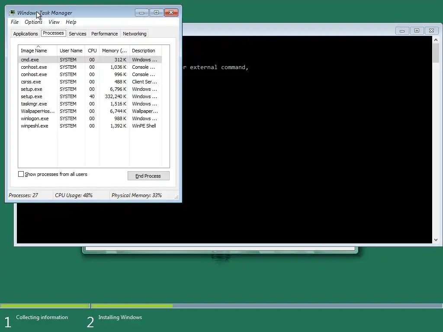Click the Client Ser... description cell

pyautogui.click(x=144, y=82)
